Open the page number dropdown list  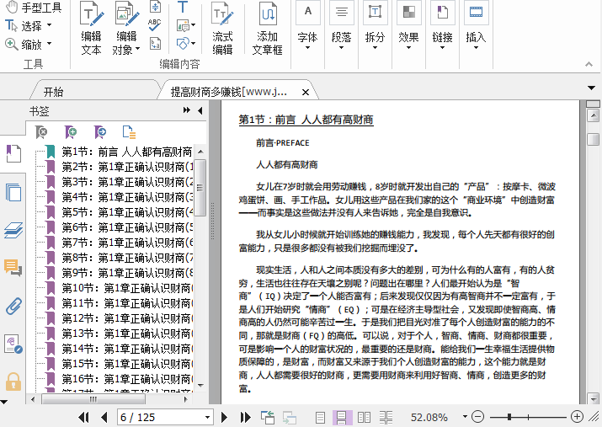[x=208, y=417]
